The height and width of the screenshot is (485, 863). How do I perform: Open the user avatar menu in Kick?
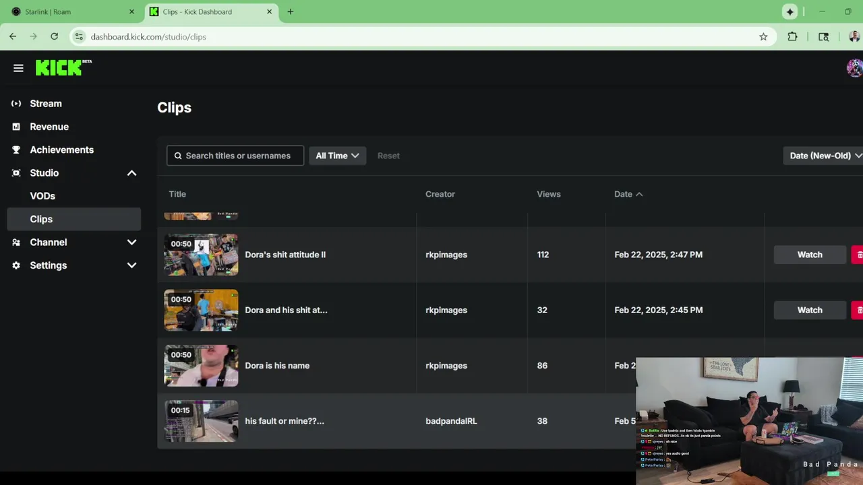[x=854, y=68]
